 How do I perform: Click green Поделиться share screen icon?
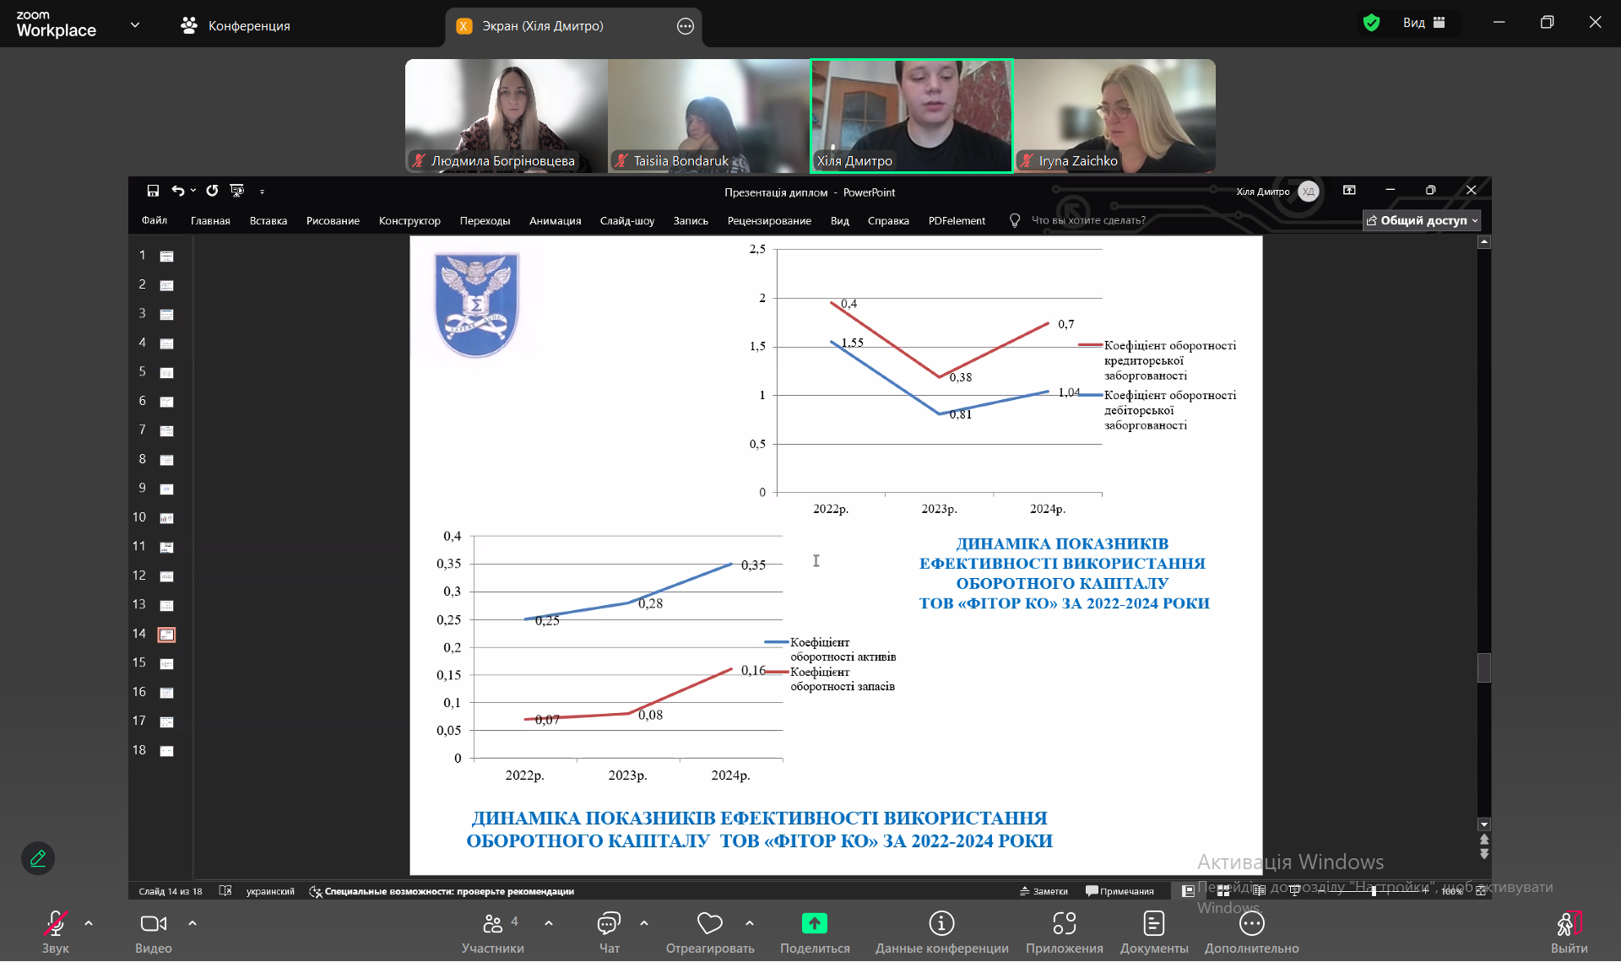click(x=814, y=924)
